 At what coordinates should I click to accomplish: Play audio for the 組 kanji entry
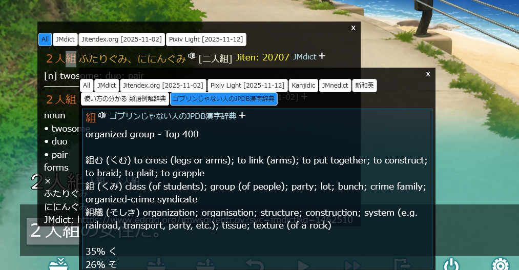102,115
